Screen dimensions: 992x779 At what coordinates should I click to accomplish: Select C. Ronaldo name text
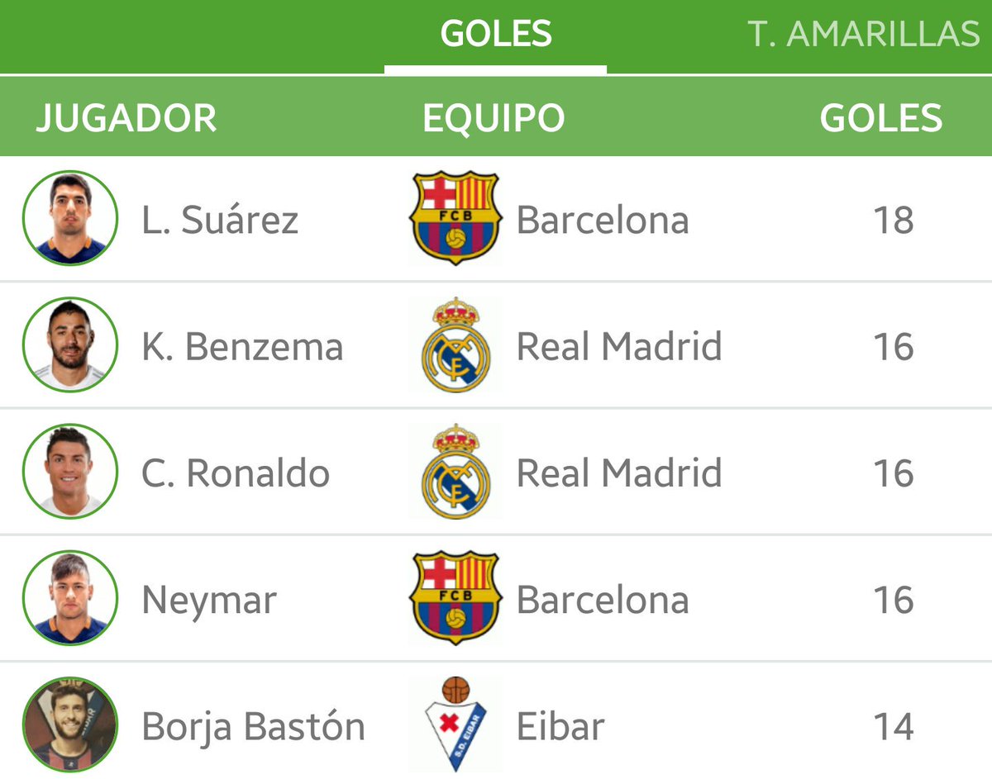(236, 473)
